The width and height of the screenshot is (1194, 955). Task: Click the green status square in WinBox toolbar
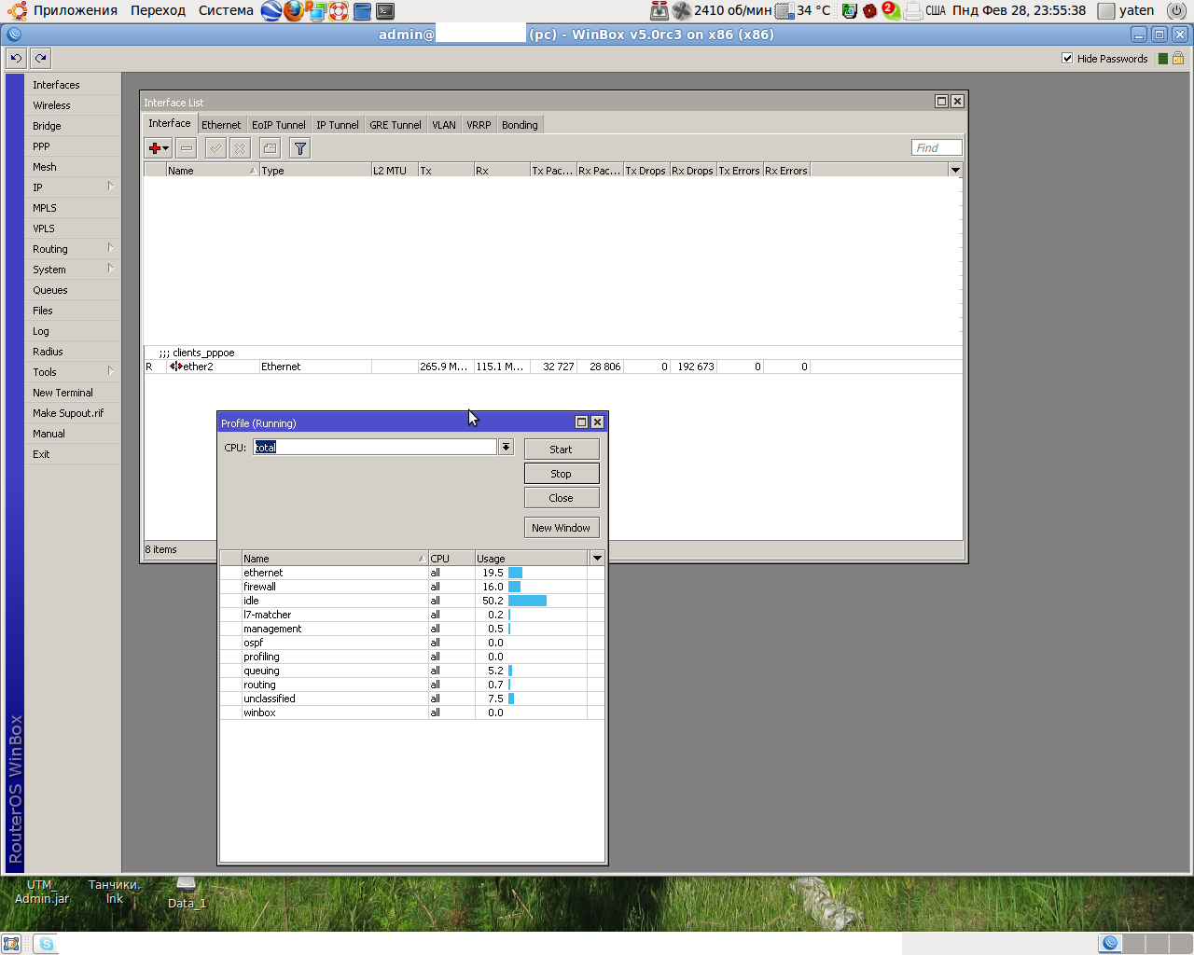click(x=1163, y=59)
